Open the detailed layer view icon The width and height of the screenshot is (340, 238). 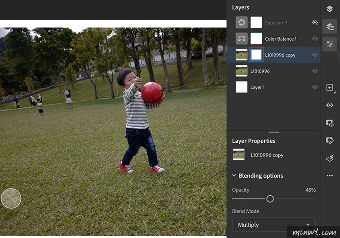(x=330, y=26)
